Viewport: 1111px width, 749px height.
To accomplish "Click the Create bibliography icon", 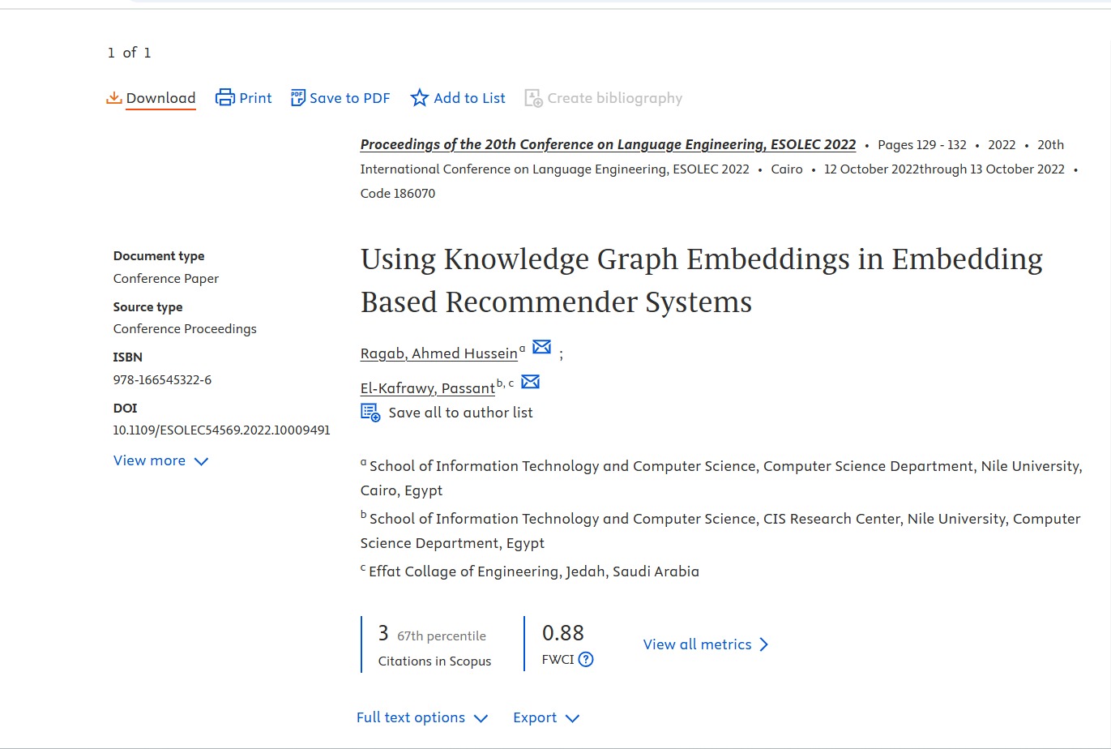I will [533, 98].
